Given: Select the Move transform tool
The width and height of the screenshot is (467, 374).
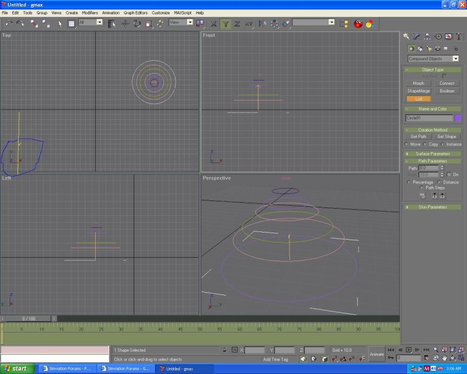Looking at the screenshot, I should 125,23.
